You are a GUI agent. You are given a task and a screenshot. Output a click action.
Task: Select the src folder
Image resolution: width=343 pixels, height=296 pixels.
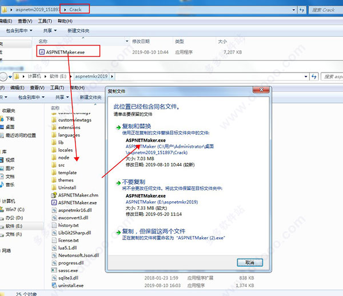58,165
